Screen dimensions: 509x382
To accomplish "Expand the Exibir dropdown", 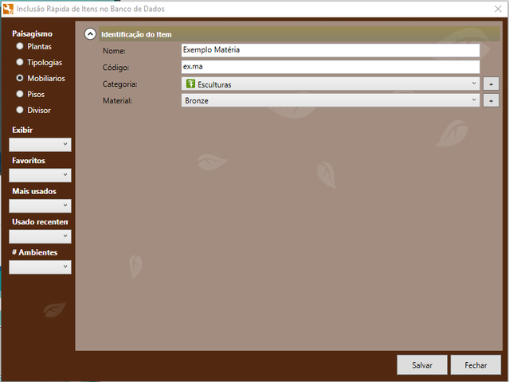I will [40, 144].
